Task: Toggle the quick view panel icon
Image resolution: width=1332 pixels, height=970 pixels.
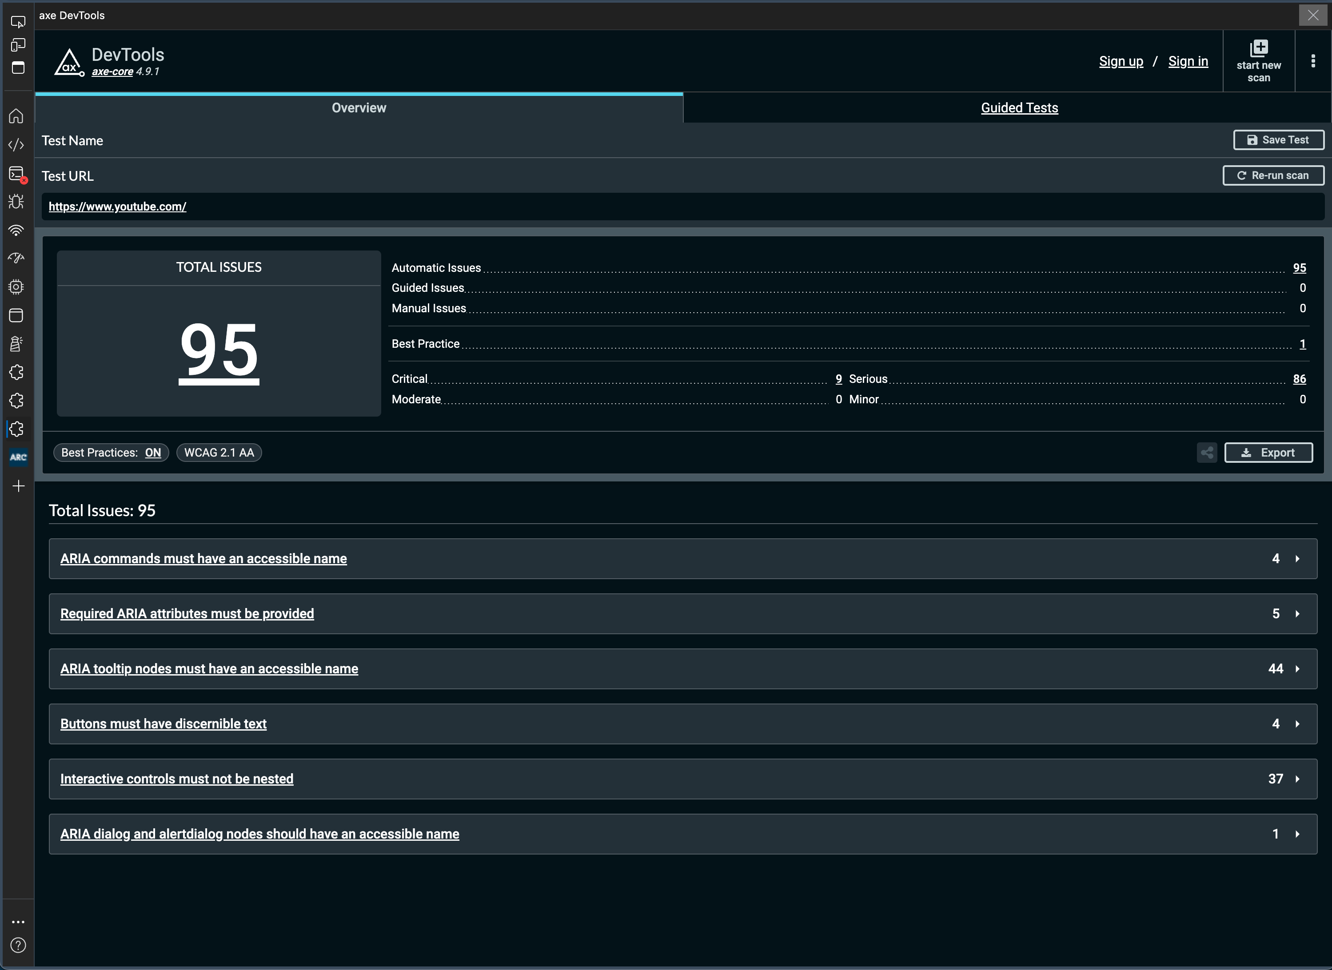Action: click(x=18, y=68)
